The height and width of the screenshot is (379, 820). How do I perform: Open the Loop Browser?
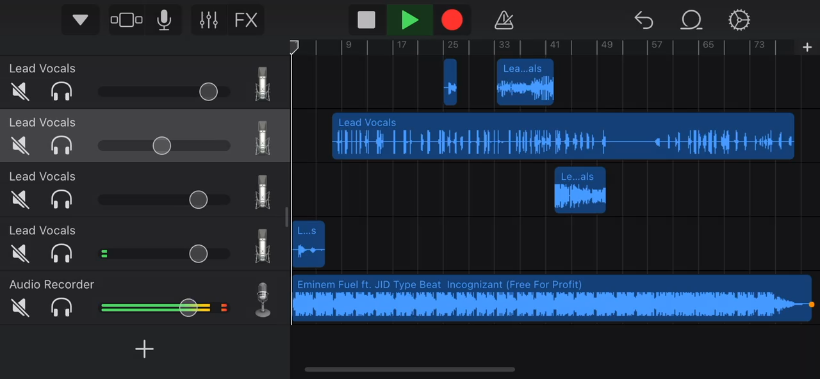(691, 20)
